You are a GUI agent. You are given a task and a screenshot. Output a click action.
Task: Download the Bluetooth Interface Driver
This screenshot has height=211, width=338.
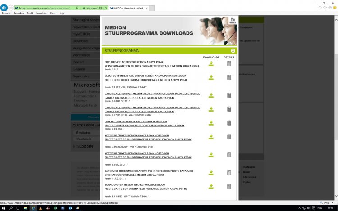[x=211, y=77]
